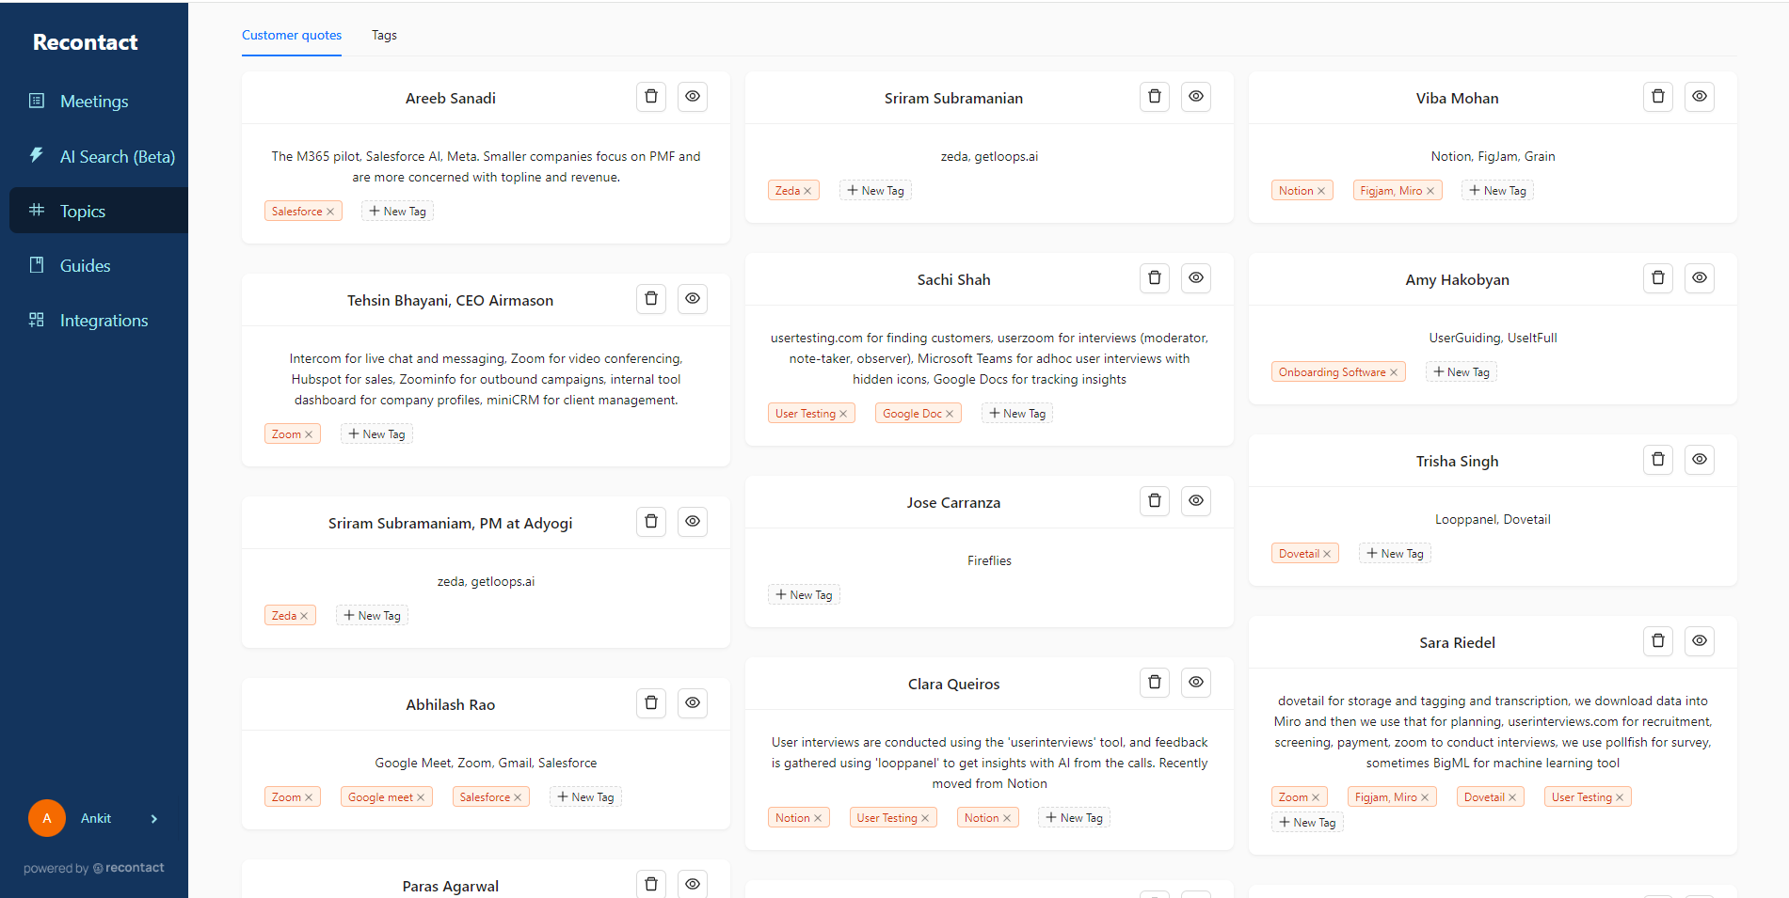Click the Recontact logo title
1789x898 pixels.
pos(85,42)
